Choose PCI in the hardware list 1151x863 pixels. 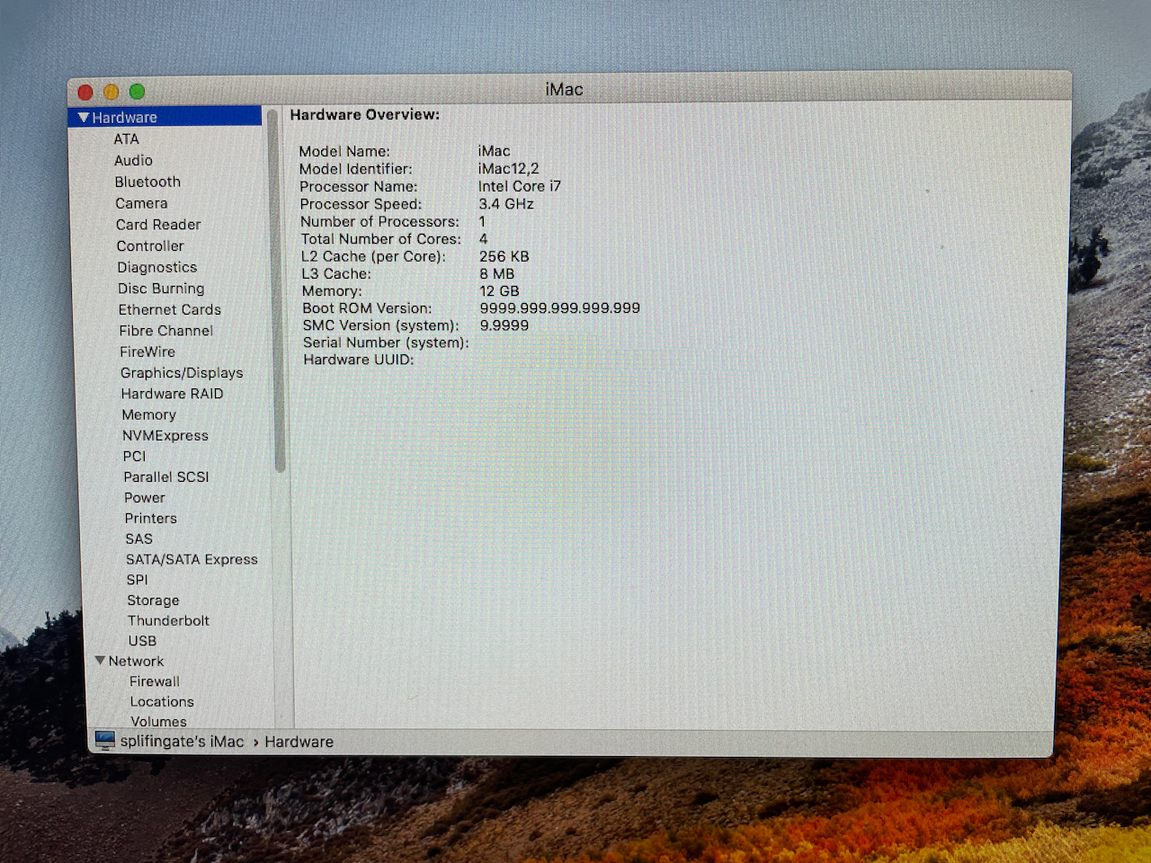coord(134,456)
